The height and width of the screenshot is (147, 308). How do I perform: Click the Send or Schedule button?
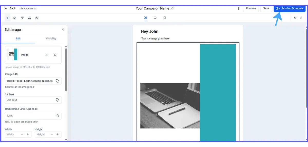coord(290,8)
